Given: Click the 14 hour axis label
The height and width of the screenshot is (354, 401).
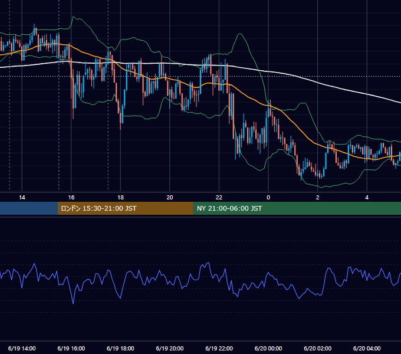Looking at the screenshot, I should 22,198.
